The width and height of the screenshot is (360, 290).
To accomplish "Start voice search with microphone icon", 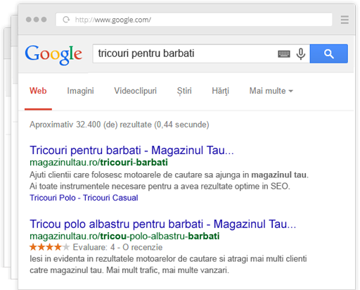I will tap(301, 53).
